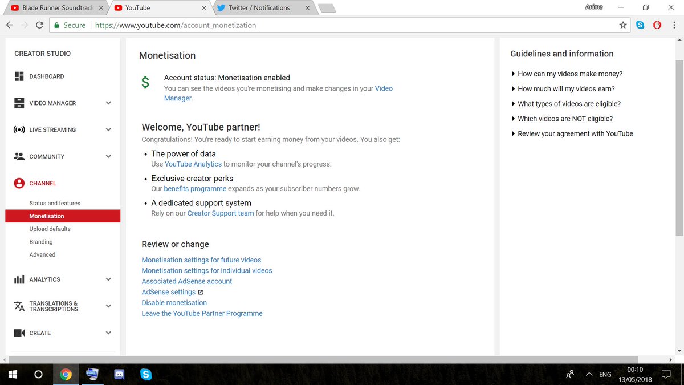Viewport: 684px width, 385px height.
Task: Show hidden system tray icons arrow
Action: pyautogui.click(x=589, y=375)
